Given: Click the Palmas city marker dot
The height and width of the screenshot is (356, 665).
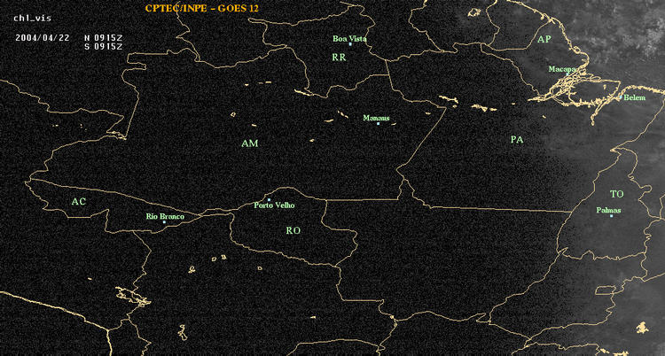Looking at the screenshot, I should coord(611,216).
